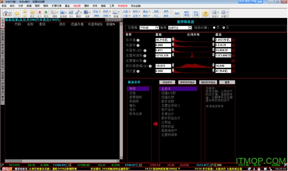Click right slider handle of 市盈率 distribution

coord(213,44)
